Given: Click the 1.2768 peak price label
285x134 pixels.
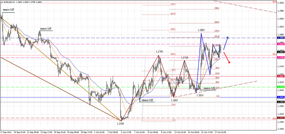Looking at the screenshot, I should pyautogui.click(x=184, y=58).
